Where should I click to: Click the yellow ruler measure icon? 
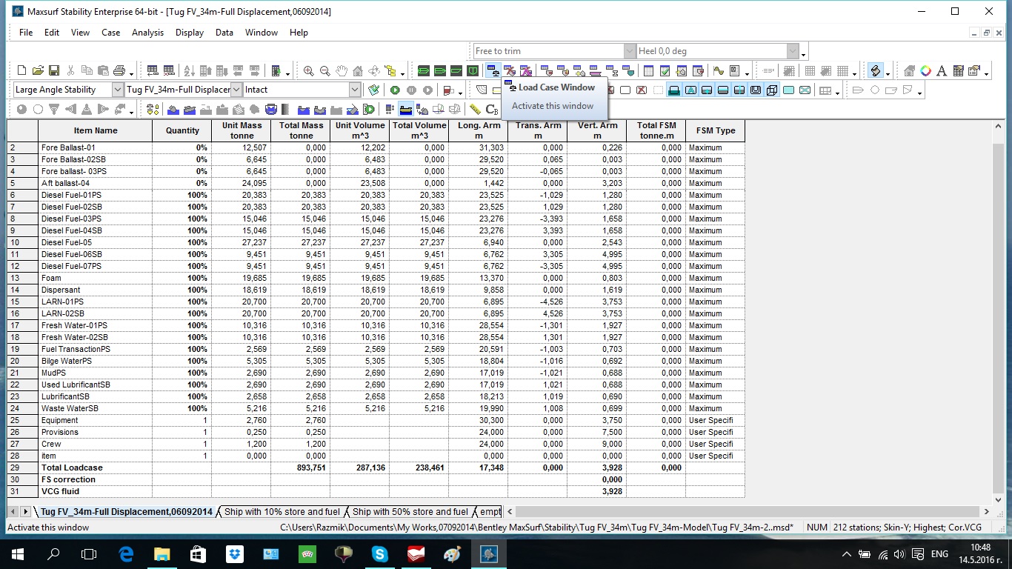pos(475,110)
